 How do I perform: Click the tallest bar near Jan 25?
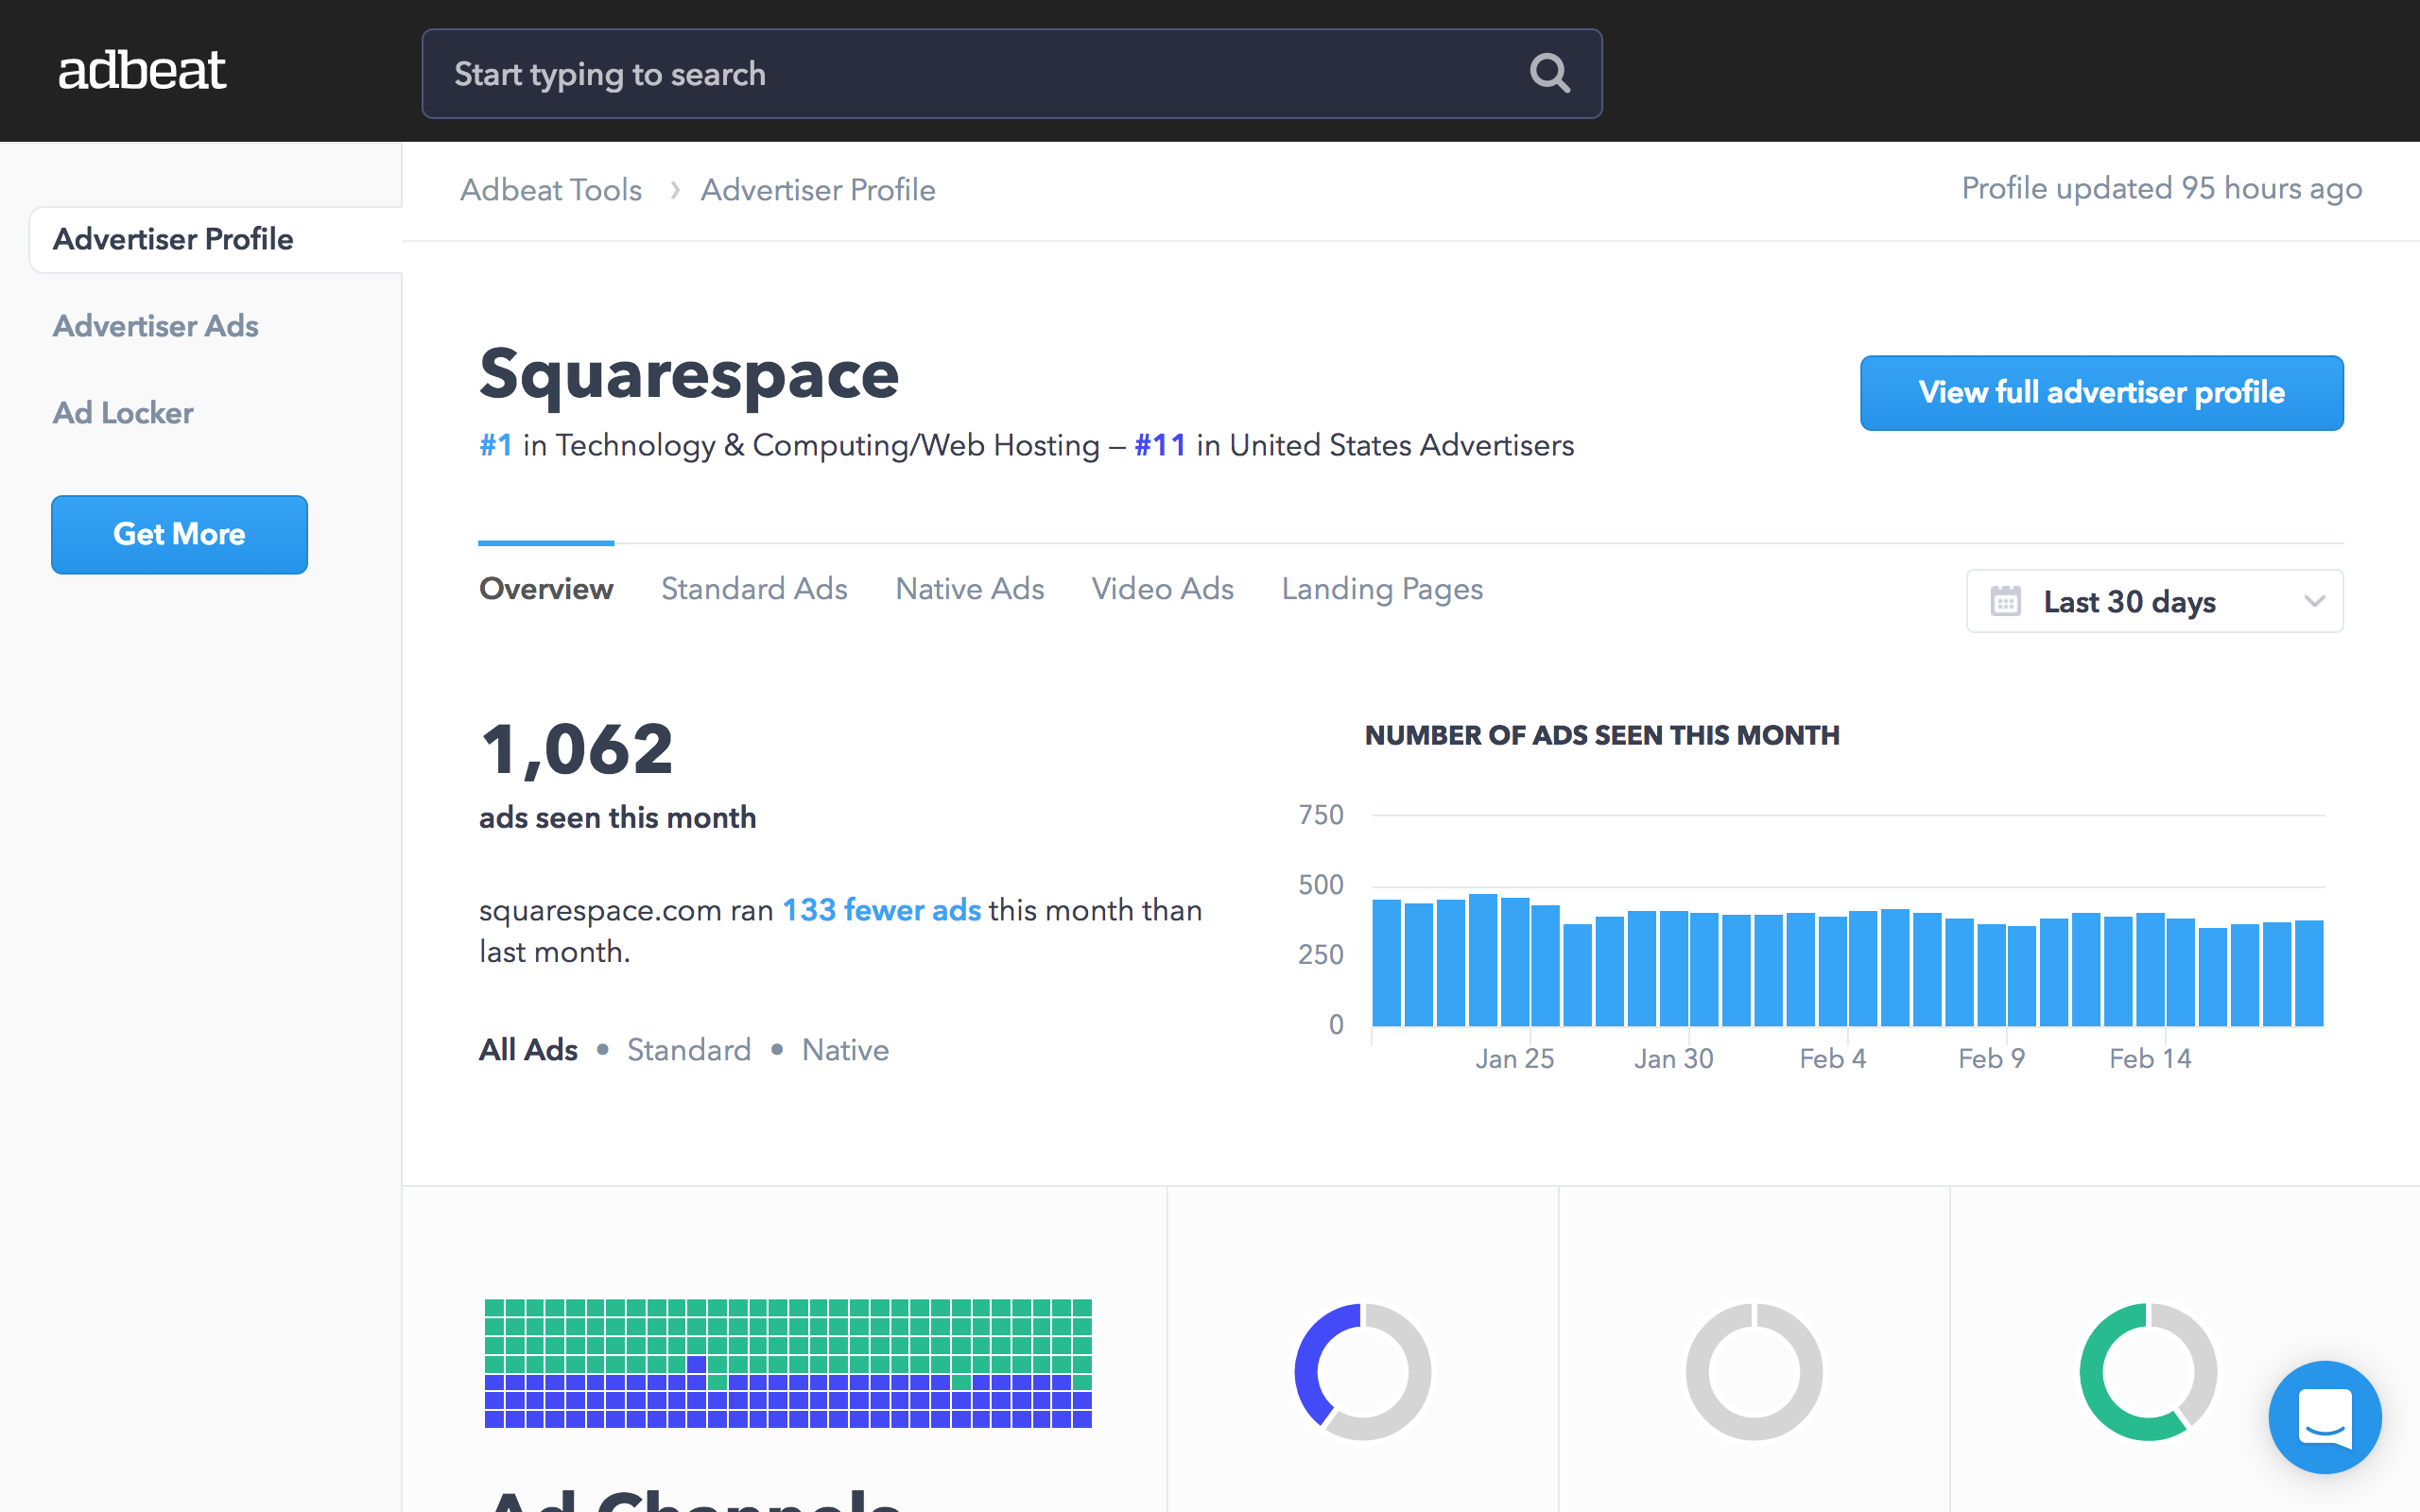(1482, 960)
